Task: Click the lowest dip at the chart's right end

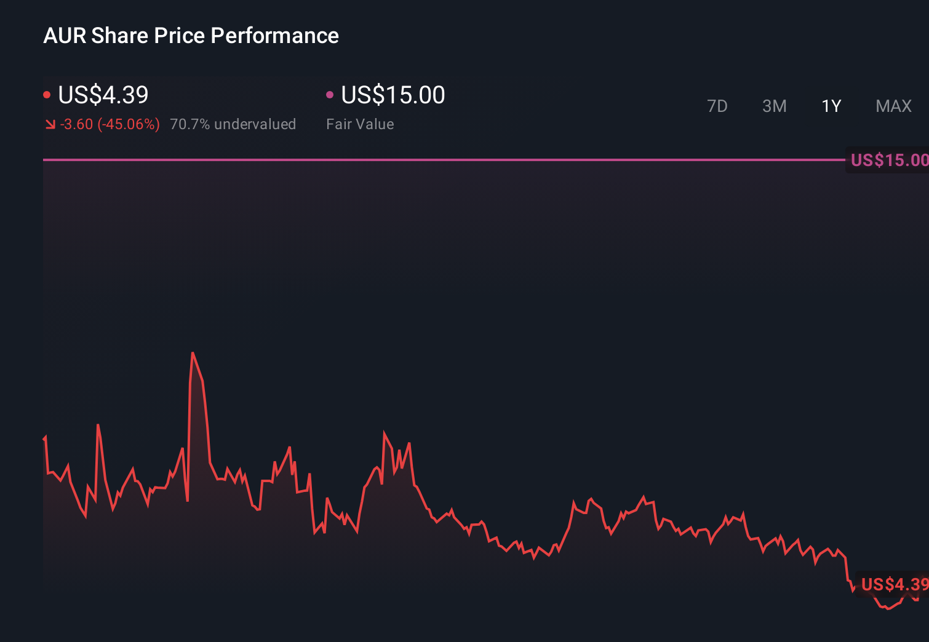Action: [888, 609]
